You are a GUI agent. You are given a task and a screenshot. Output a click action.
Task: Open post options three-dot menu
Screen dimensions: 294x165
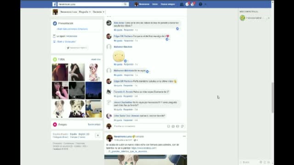(184, 136)
